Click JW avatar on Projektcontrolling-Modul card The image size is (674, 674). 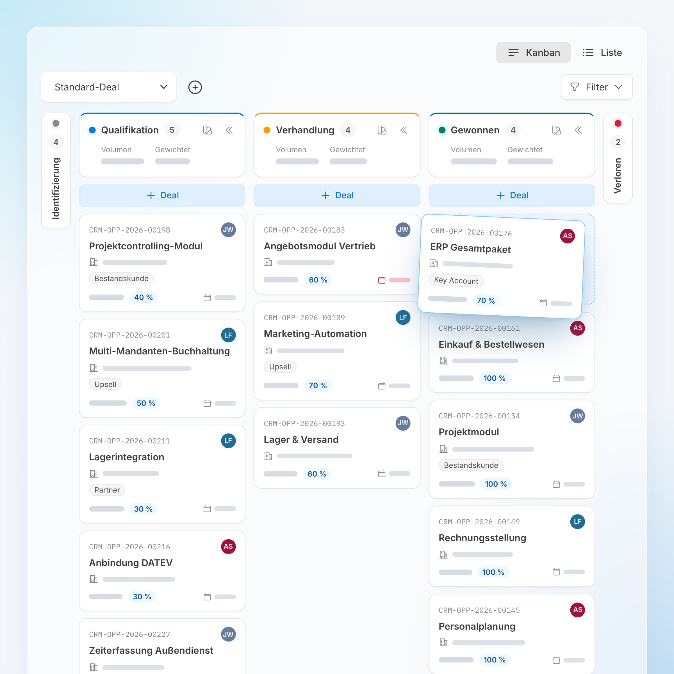[x=229, y=229]
